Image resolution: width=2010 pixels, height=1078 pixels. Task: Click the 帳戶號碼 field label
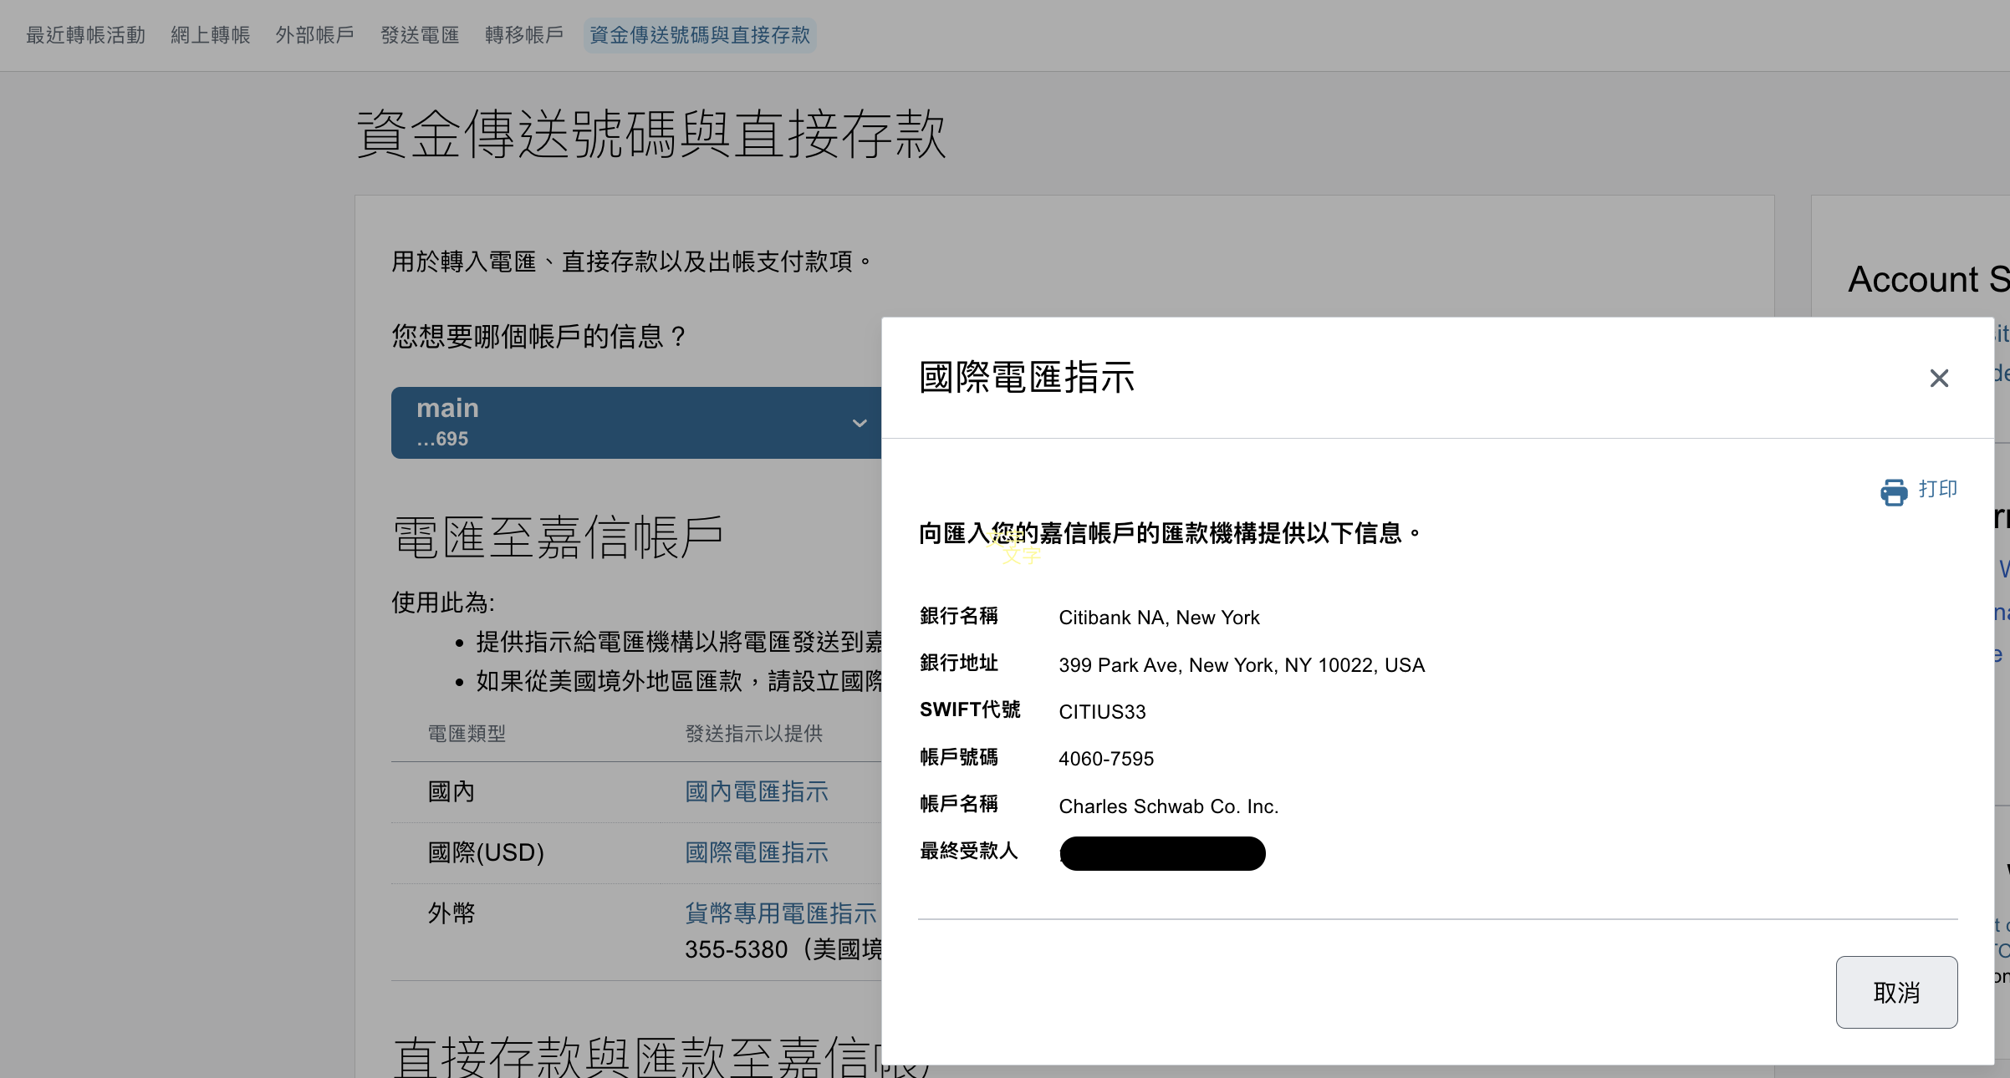click(959, 757)
